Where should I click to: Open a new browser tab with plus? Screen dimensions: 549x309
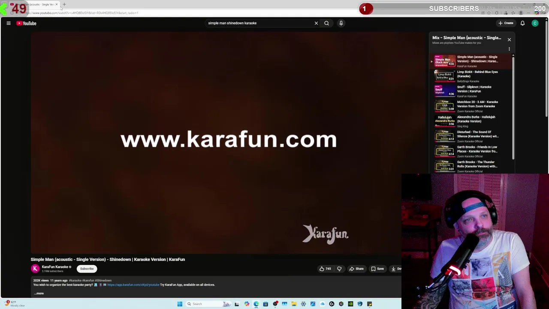64,4
